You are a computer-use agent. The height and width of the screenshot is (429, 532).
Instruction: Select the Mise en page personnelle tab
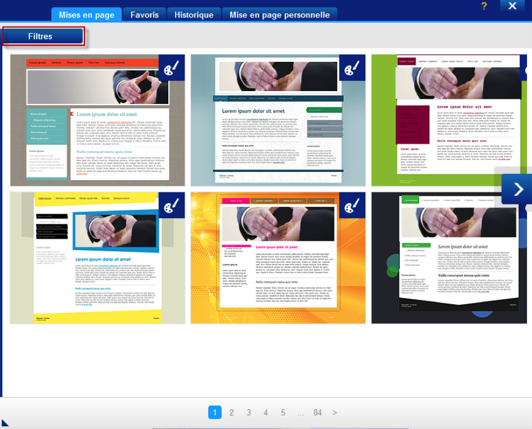(x=280, y=15)
